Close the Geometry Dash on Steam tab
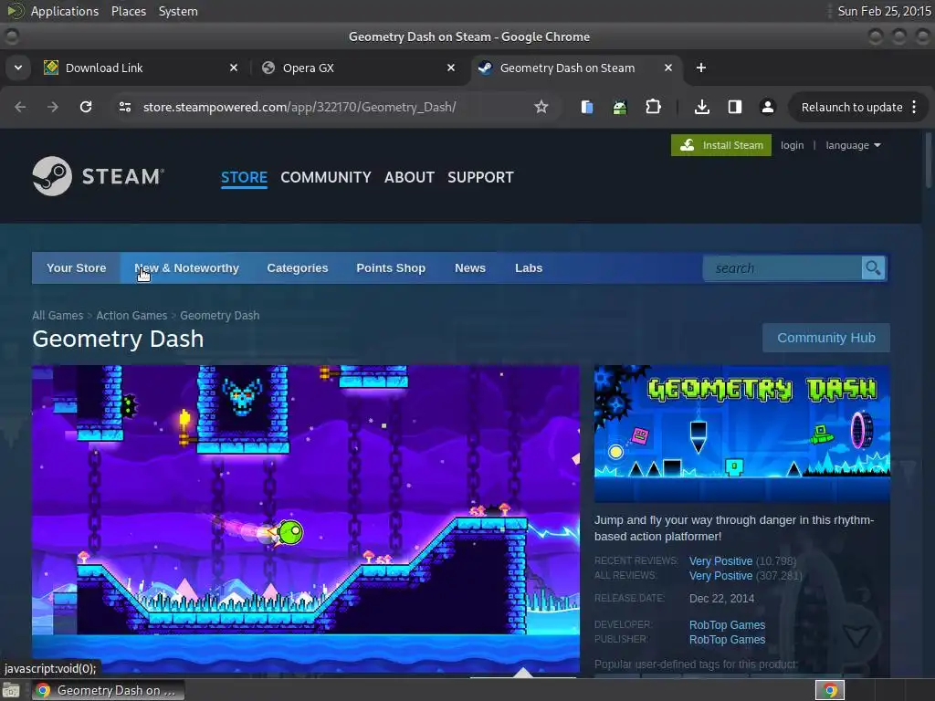 tap(668, 68)
